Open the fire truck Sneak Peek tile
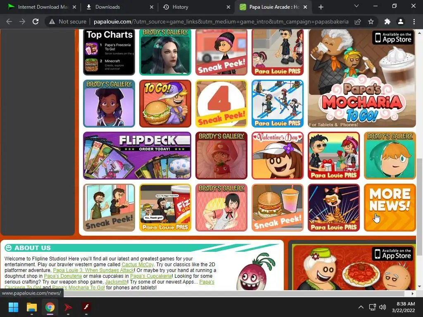The image size is (423, 317). click(221, 52)
